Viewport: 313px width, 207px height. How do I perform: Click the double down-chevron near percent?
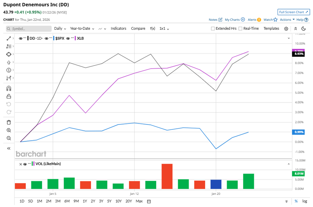pyautogui.click(x=286, y=201)
